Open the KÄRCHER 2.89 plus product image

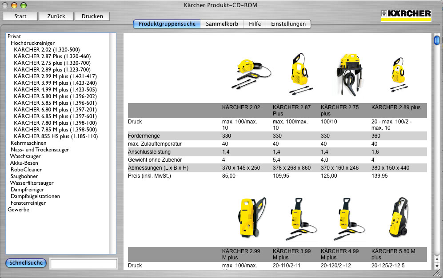click(399, 74)
